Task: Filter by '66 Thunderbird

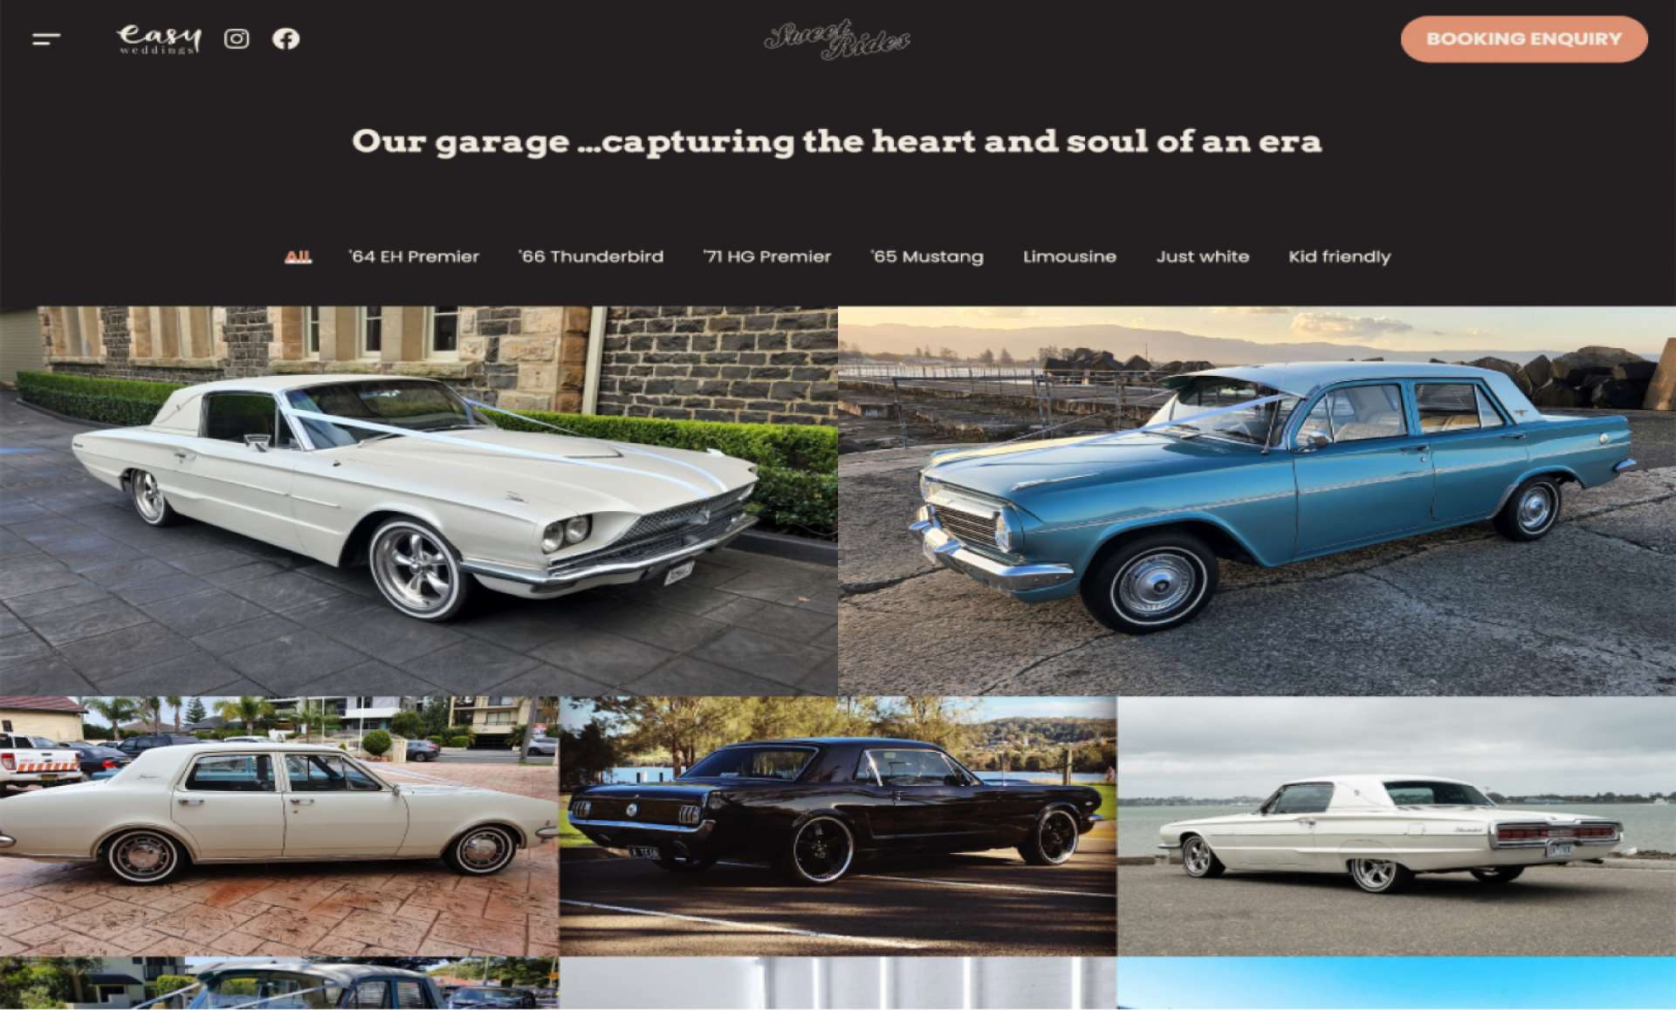Action: [x=591, y=256]
